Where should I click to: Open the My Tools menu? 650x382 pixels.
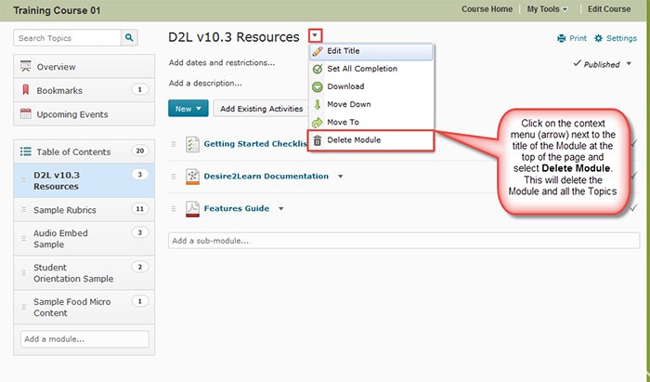(x=549, y=9)
